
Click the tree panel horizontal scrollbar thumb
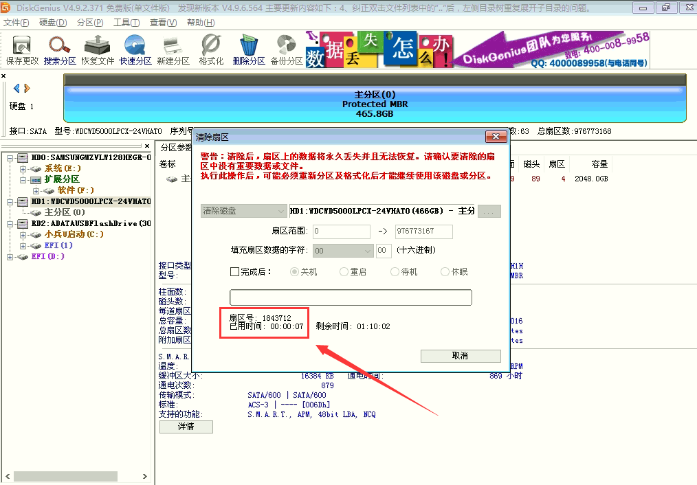pyautogui.click(x=65, y=476)
